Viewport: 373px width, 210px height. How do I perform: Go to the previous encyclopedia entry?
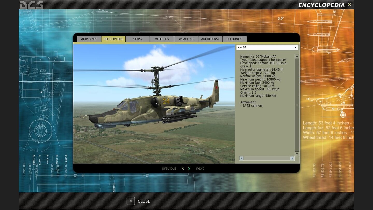169,169
